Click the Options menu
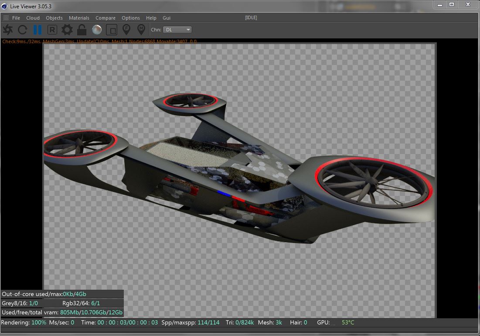Viewport: 480px width, 336px height. coord(131,18)
